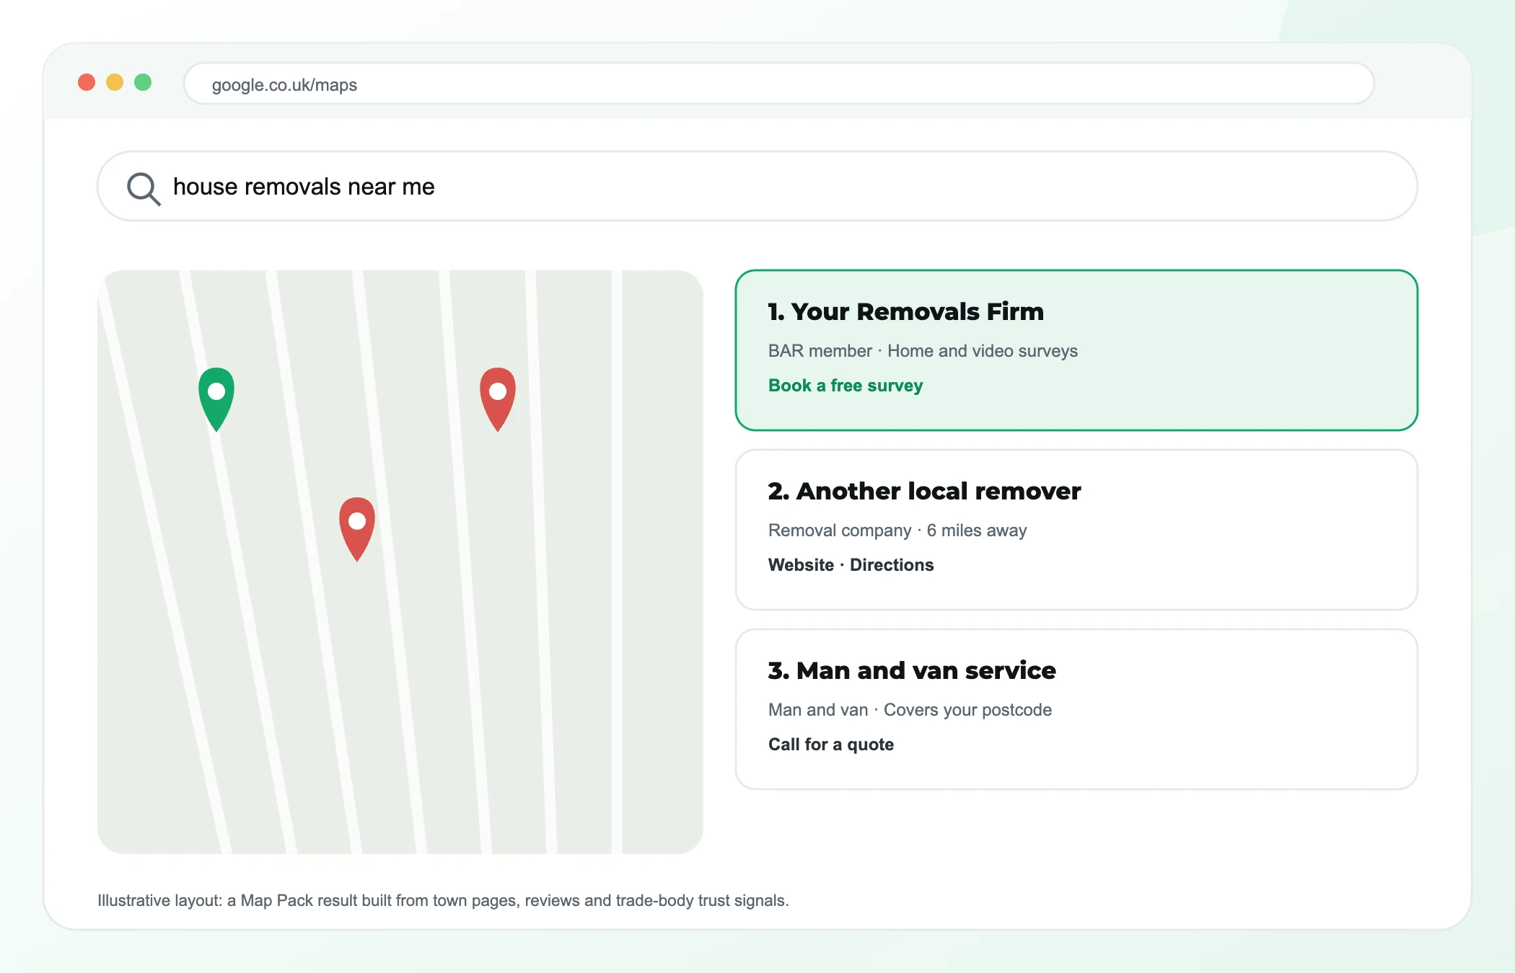
Task: Click the yellow minimize window dot
Action: [115, 82]
